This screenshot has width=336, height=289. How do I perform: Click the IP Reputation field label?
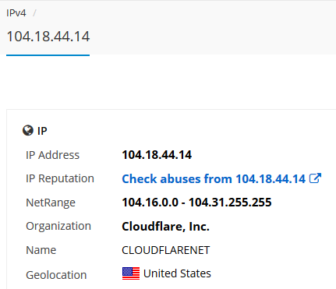click(60, 178)
